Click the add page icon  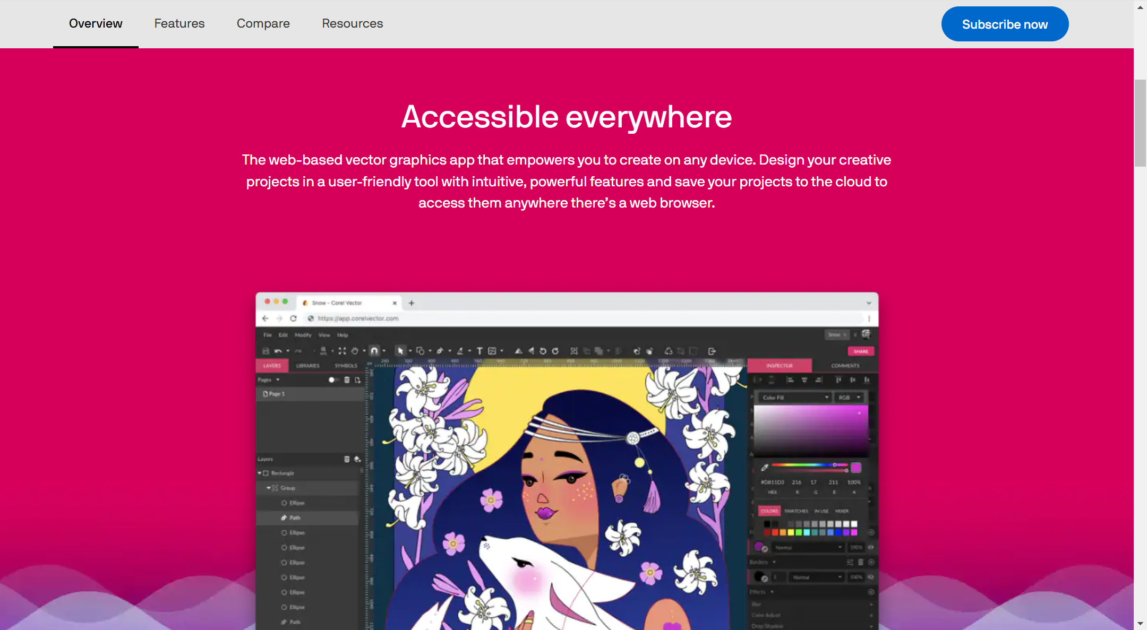tap(358, 380)
